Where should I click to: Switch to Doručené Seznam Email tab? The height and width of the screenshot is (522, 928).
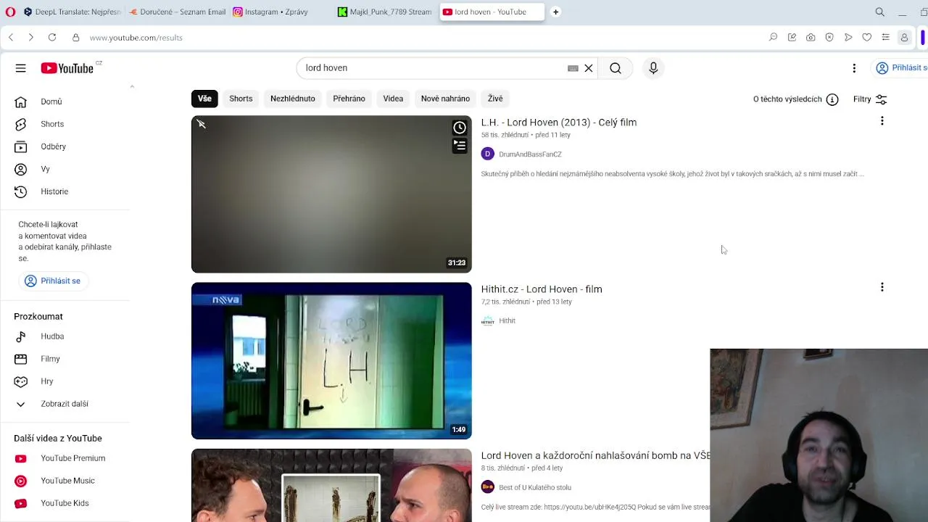pos(177,12)
